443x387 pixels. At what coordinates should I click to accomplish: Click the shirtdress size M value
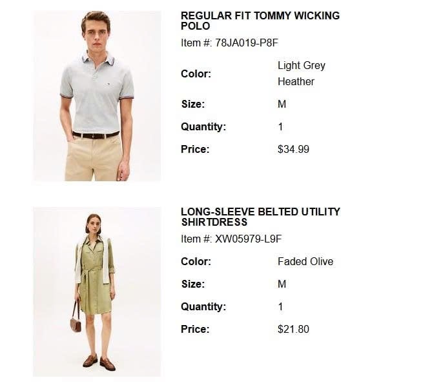click(282, 284)
